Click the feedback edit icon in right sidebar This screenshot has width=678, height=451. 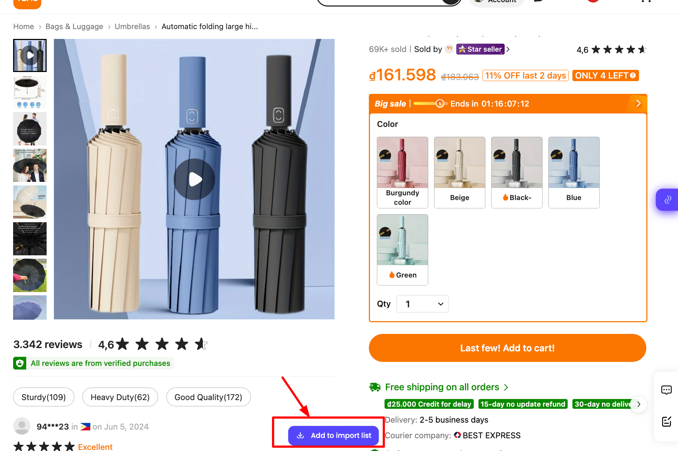coord(667,422)
